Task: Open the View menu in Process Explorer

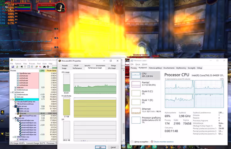Action: coord(25,64)
